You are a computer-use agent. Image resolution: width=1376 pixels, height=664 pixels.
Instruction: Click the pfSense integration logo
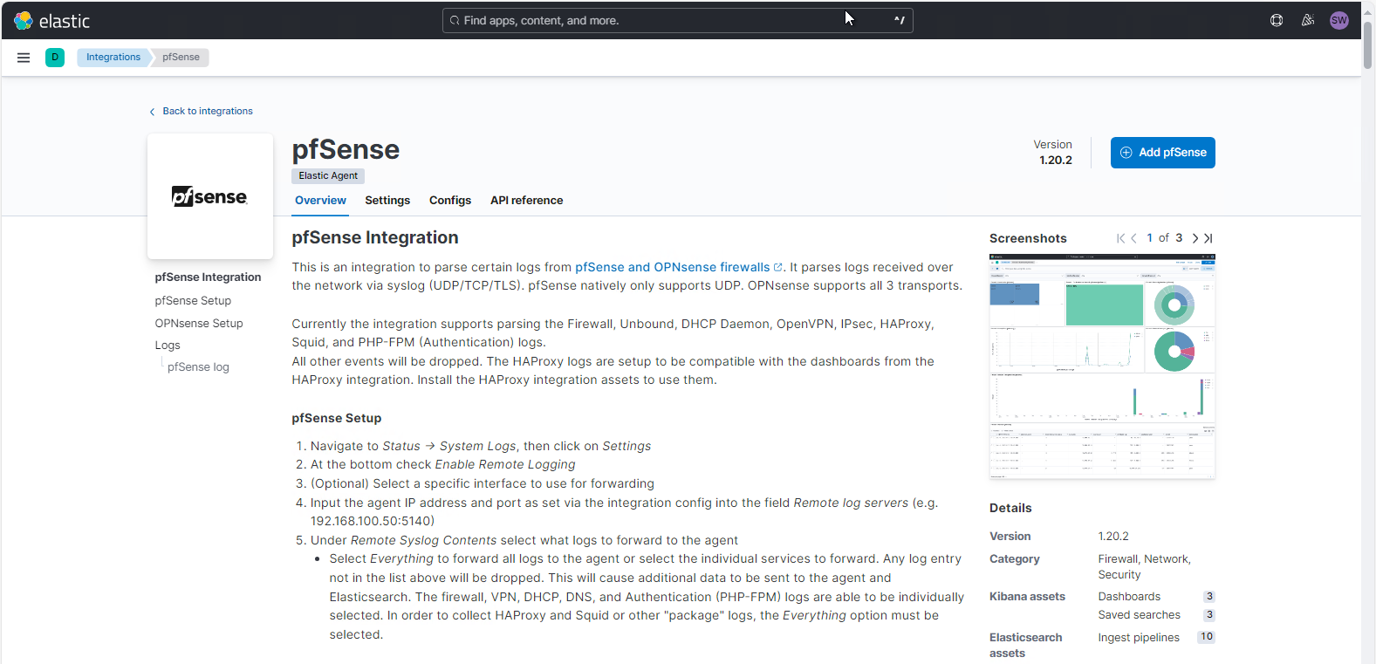coord(210,196)
